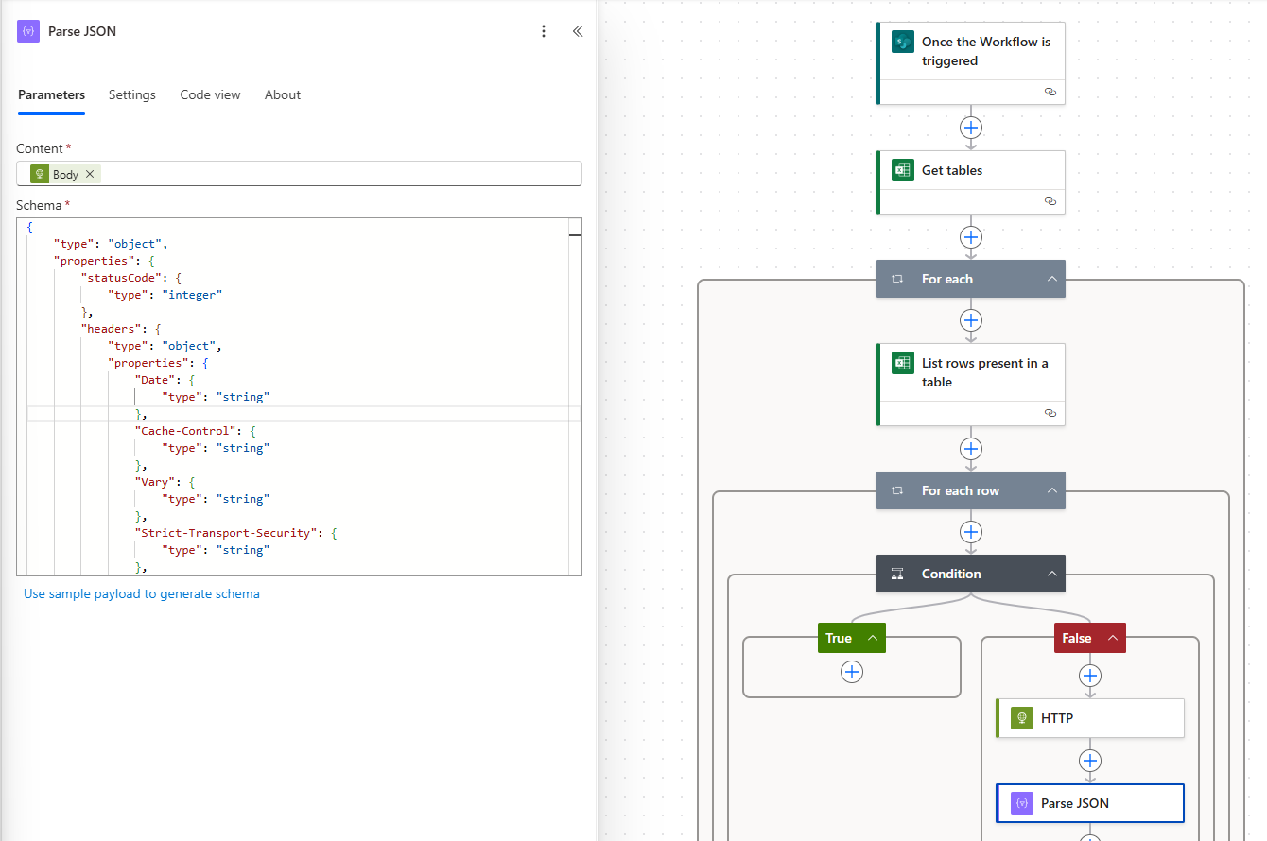Collapse the True branch
This screenshot has width=1267, height=841.
coord(873,639)
